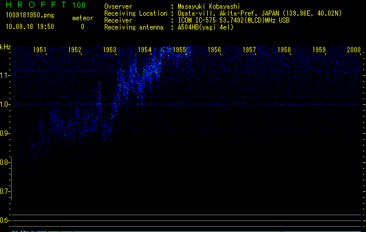This screenshot has height=232, width=366.
Task: Select the Ogata-vill. Akita-Pref. JAPAN location text
Action: (260, 13)
